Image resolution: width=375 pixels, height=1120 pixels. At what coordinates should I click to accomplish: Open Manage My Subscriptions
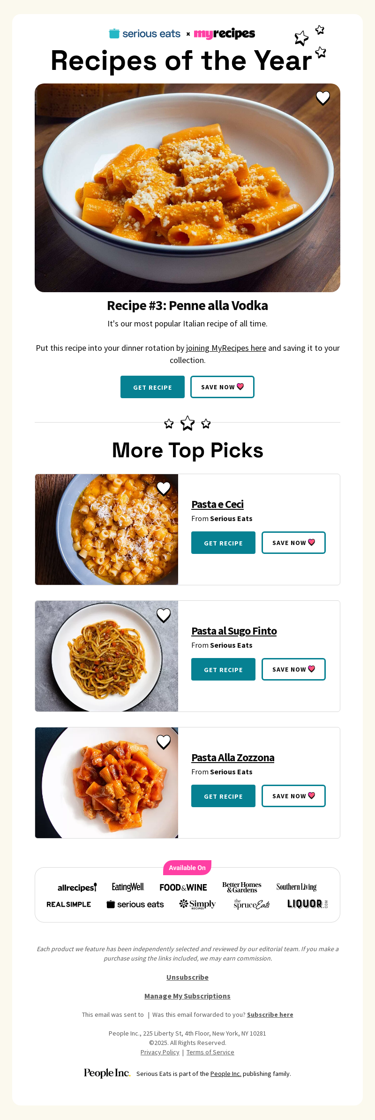pos(187,996)
